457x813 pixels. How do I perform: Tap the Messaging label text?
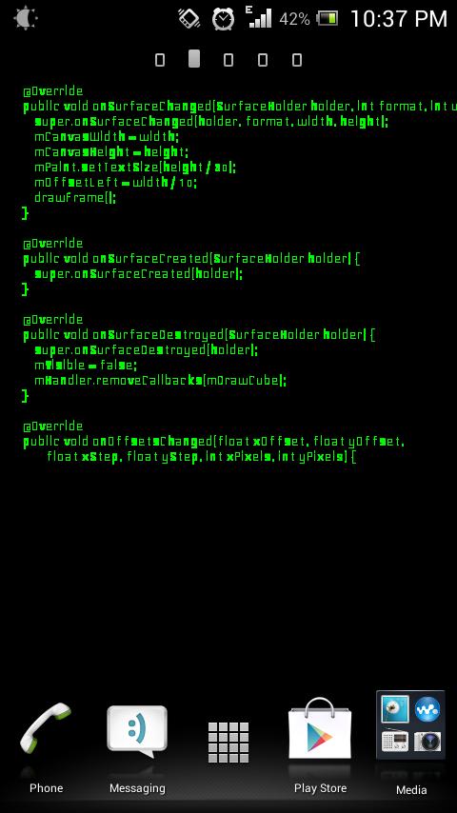(137, 788)
